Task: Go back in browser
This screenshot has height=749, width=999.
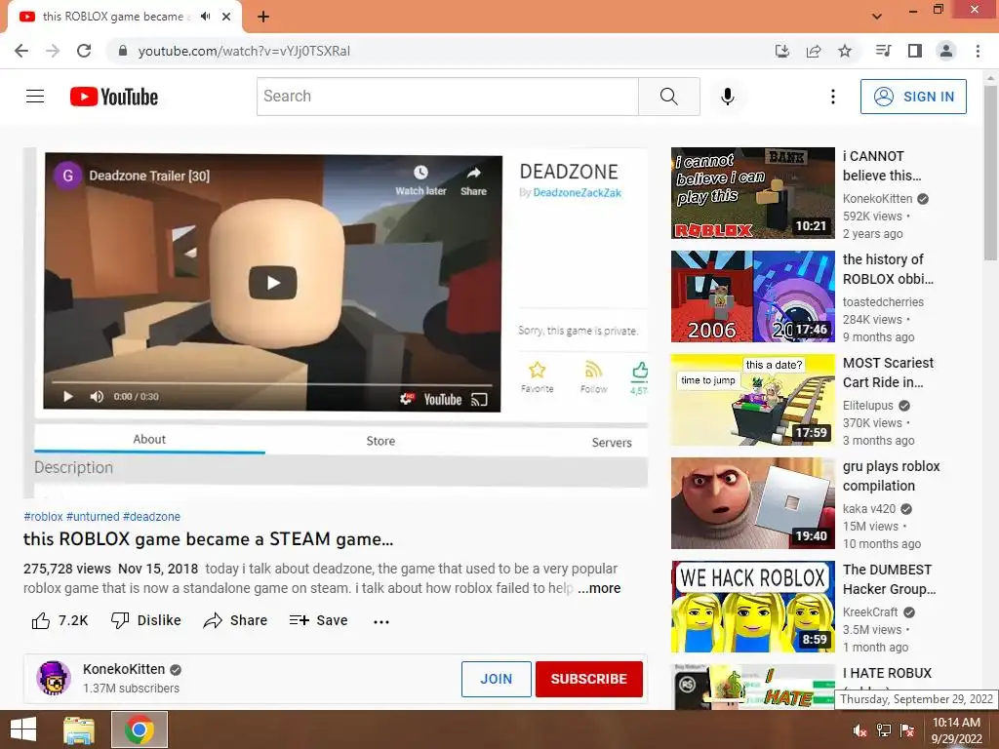Action: pos(21,51)
